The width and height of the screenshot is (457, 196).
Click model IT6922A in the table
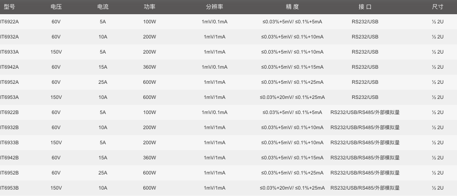point(10,22)
